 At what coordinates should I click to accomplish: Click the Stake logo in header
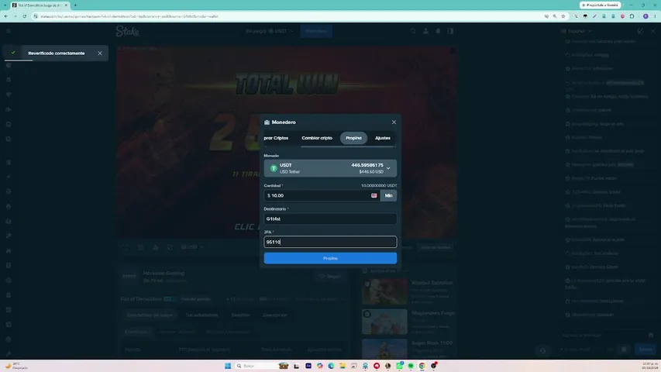click(127, 31)
